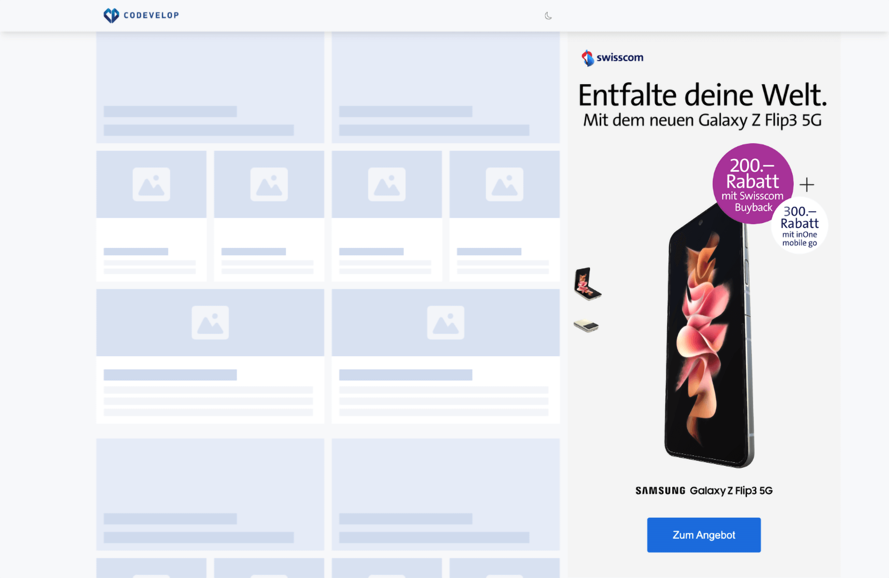The width and height of the screenshot is (889, 578).
Task: Click the "Zum Angebot" button
Action: (704, 535)
